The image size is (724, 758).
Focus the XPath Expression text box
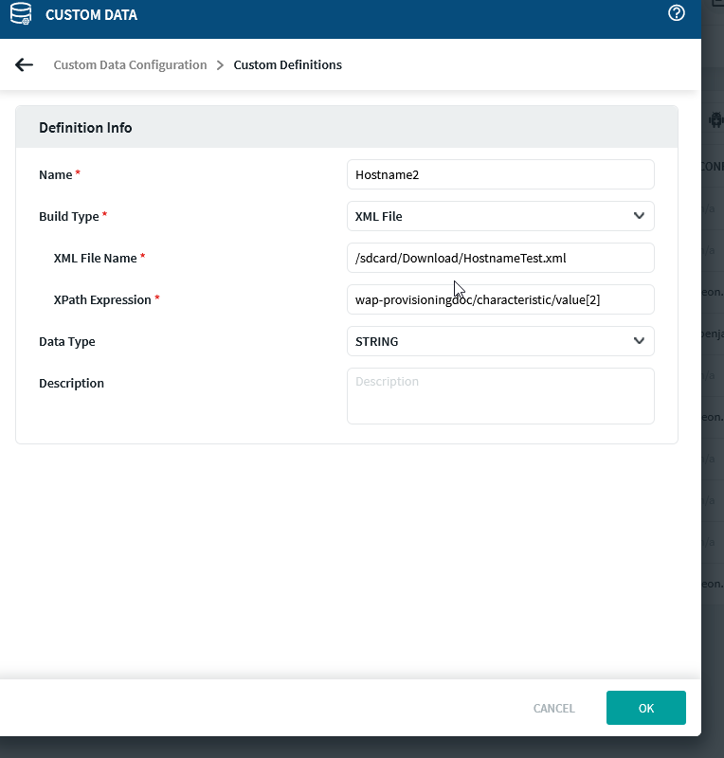point(500,299)
